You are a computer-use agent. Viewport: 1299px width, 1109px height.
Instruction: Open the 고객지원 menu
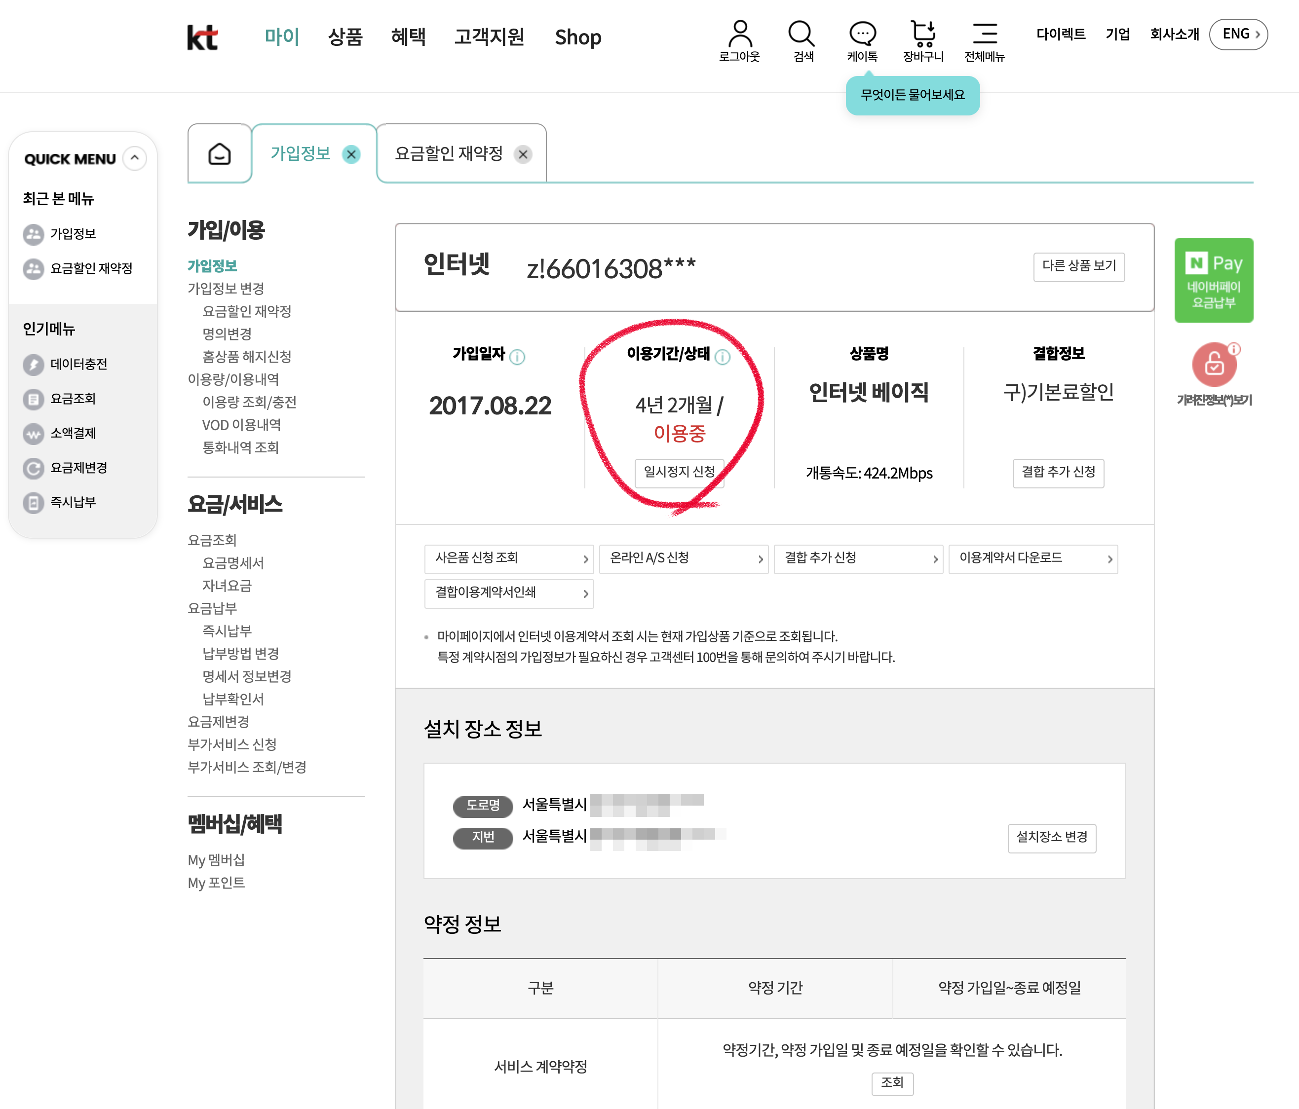click(490, 37)
